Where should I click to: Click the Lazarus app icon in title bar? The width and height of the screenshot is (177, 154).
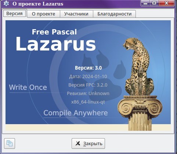click(x=6, y=3)
